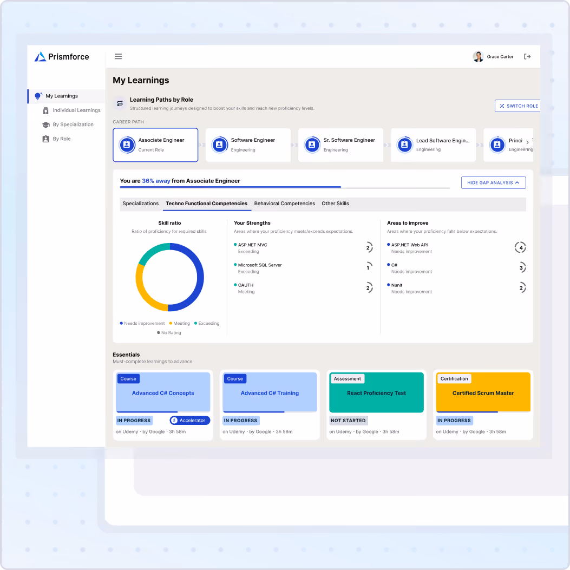Viewport: 570px width, 570px height.
Task: Click the Prismforce logo
Action: (62, 56)
